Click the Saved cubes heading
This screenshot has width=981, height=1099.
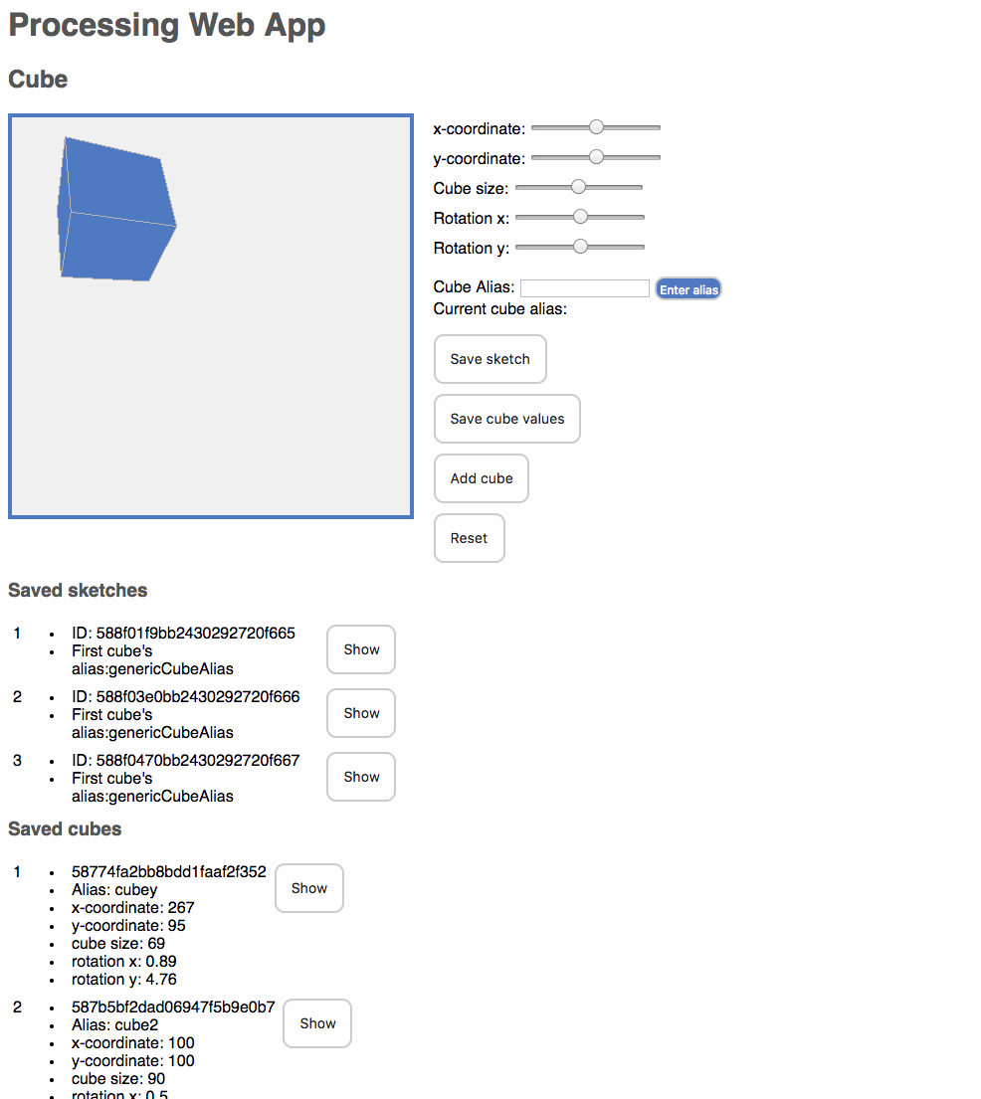[64, 828]
